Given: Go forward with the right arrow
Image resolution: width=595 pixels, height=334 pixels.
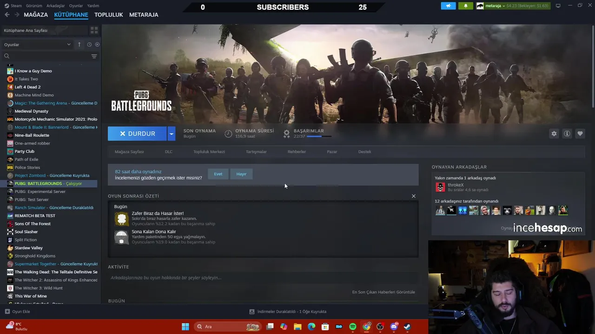Looking at the screenshot, I should (x=17, y=15).
